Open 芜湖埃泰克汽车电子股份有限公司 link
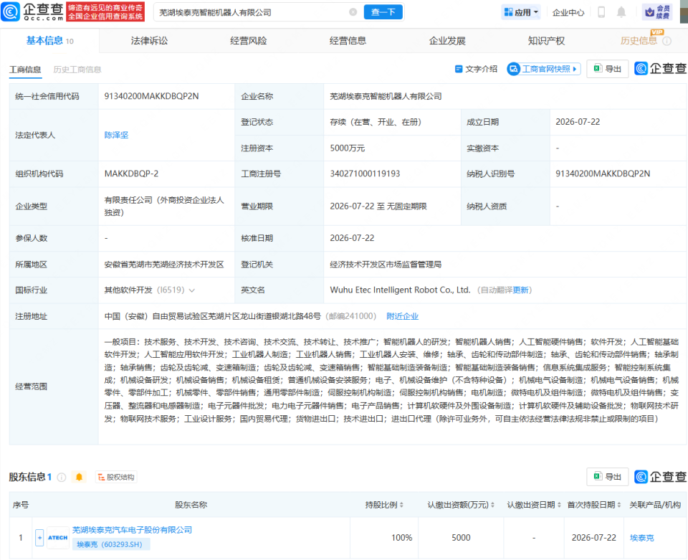This screenshot has width=688, height=560. pyautogui.click(x=132, y=530)
